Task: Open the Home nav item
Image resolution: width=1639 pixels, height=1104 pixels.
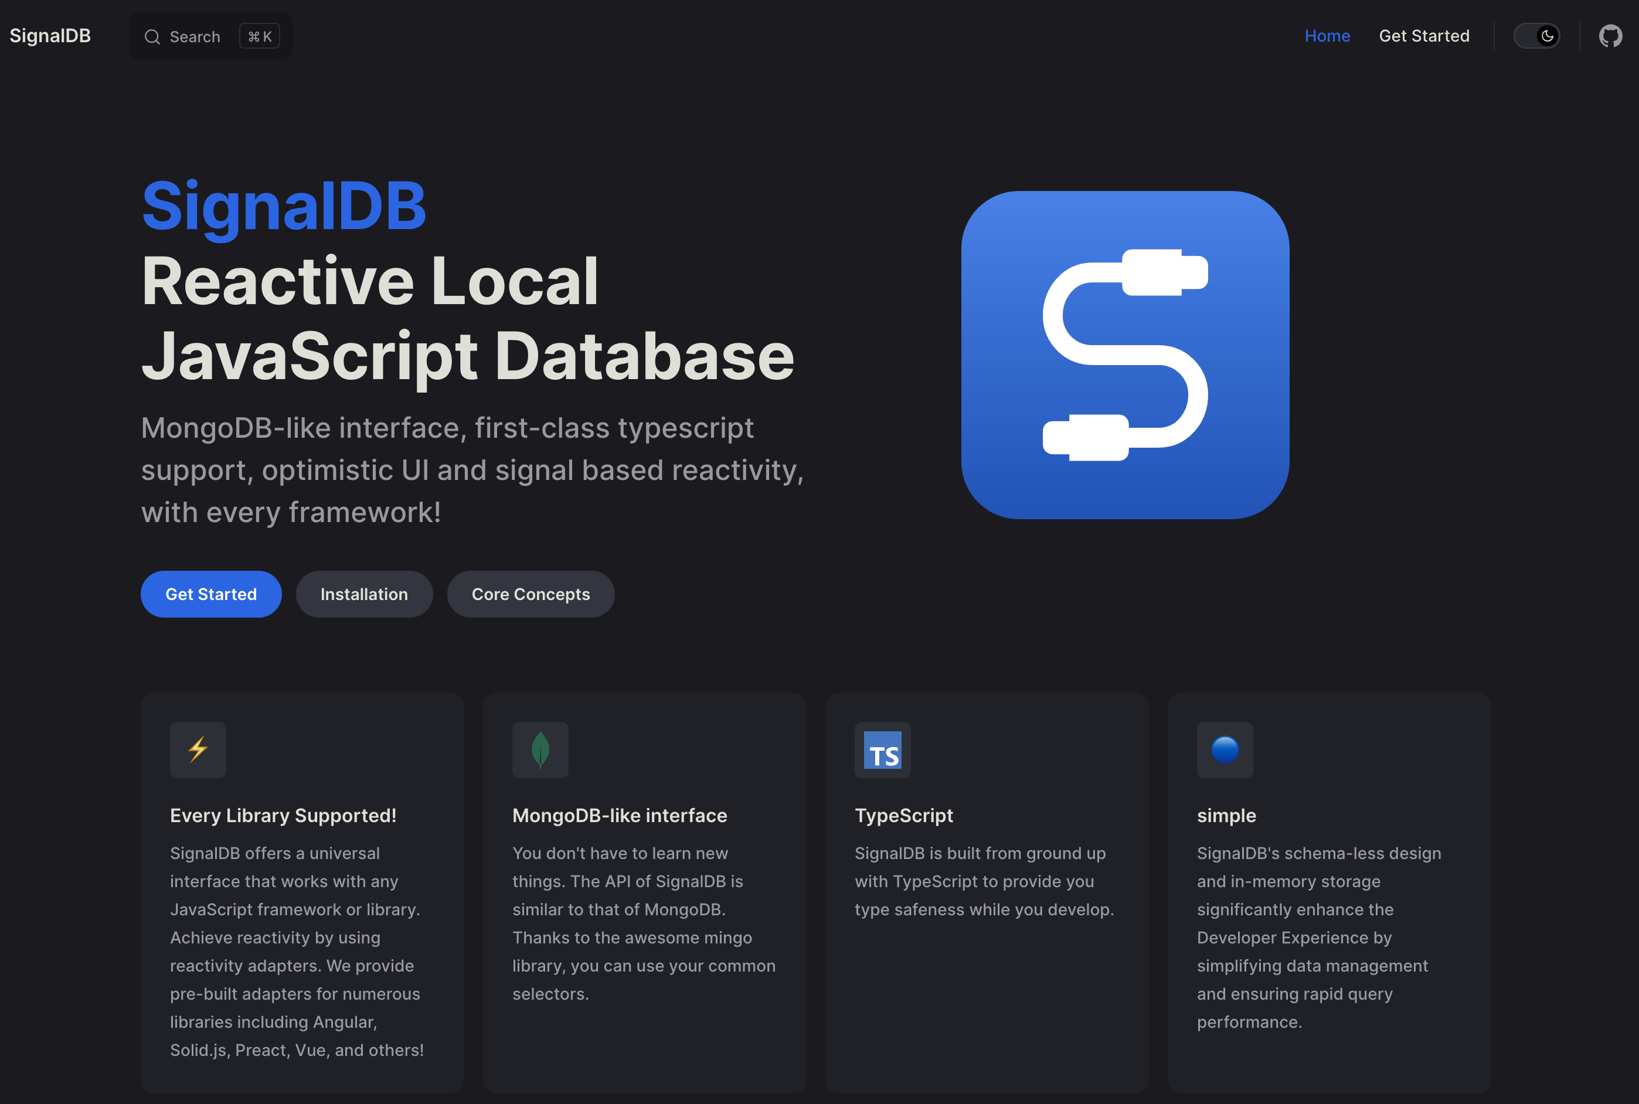Action: [x=1327, y=36]
